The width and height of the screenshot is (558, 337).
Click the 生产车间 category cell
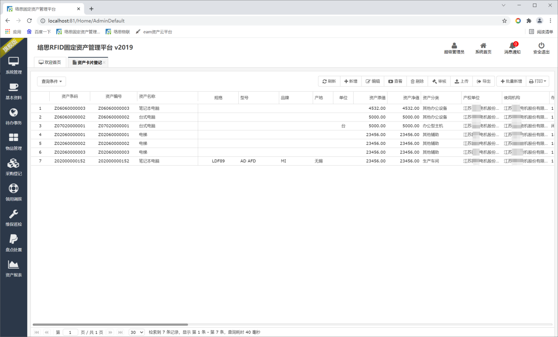point(441,161)
